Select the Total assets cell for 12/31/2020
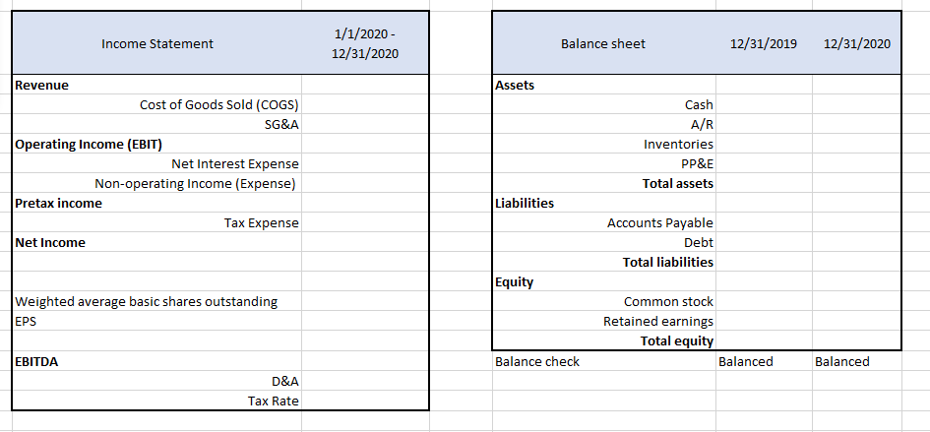Image resolution: width=930 pixels, height=432 pixels. point(857,183)
